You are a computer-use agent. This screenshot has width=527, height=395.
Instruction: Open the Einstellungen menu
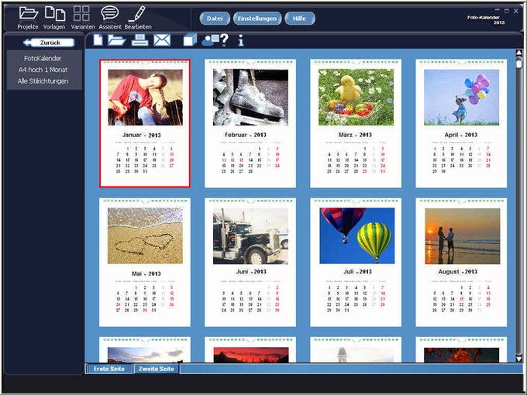[257, 19]
